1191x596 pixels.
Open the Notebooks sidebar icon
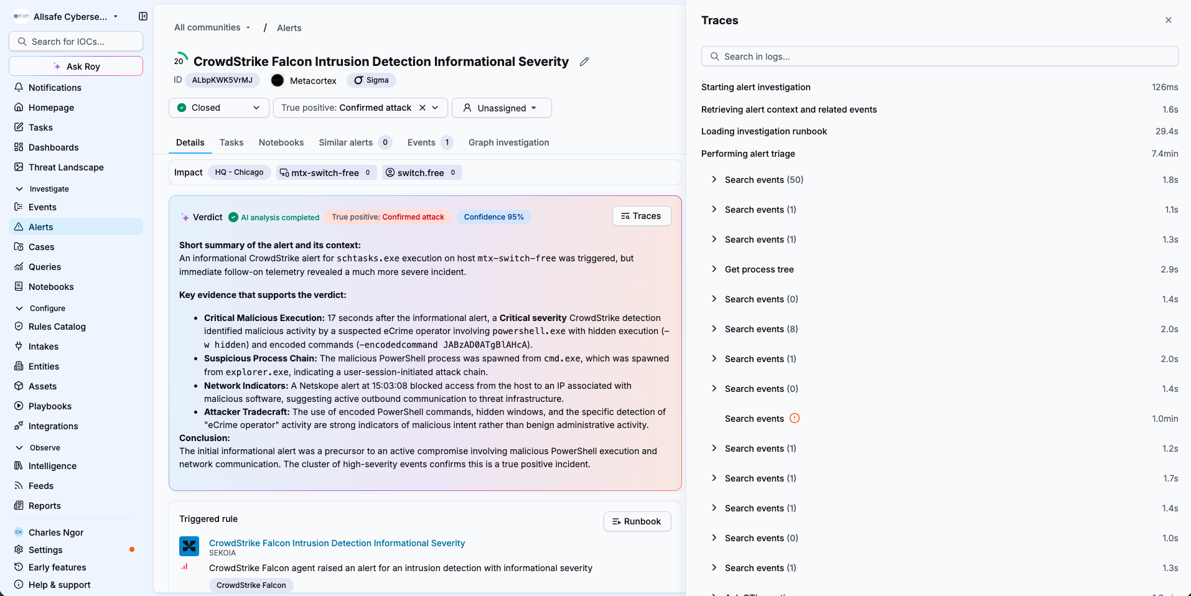pyautogui.click(x=19, y=286)
